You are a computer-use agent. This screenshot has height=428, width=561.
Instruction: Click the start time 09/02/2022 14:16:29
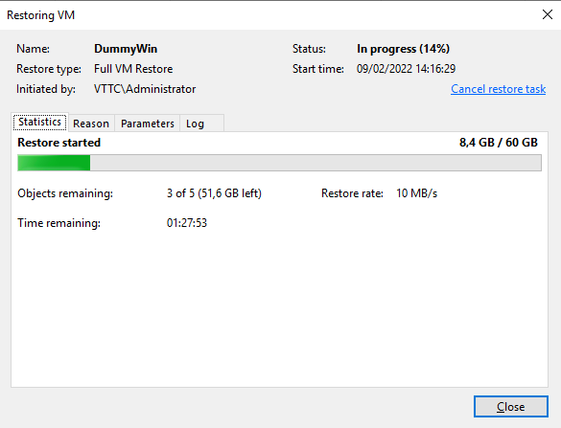406,69
